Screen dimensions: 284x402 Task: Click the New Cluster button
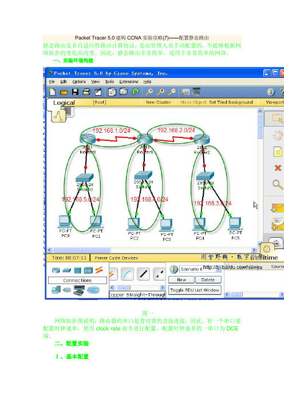tap(159, 102)
